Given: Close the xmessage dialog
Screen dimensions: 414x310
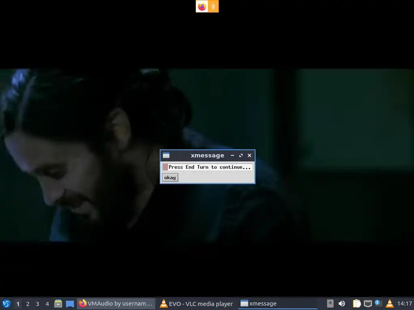Looking at the screenshot, I should click(x=249, y=155).
